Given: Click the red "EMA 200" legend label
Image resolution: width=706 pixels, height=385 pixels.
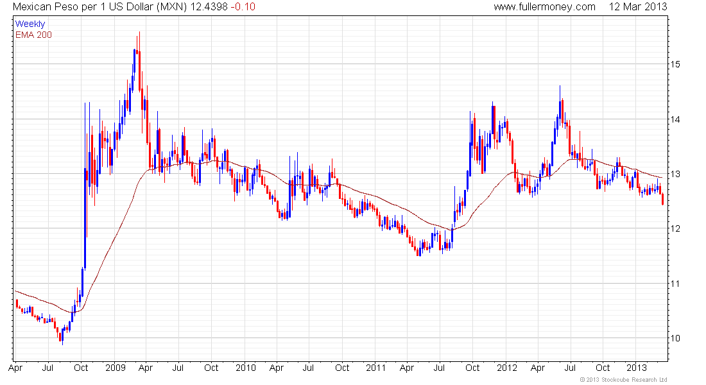Looking at the screenshot, I should pyautogui.click(x=33, y=35).
